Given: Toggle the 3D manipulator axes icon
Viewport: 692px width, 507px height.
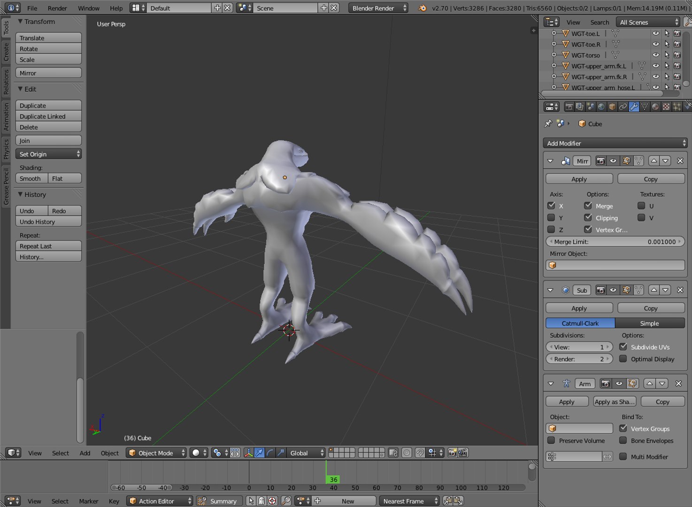Looking at the screenshot, I should coord(248,453).
